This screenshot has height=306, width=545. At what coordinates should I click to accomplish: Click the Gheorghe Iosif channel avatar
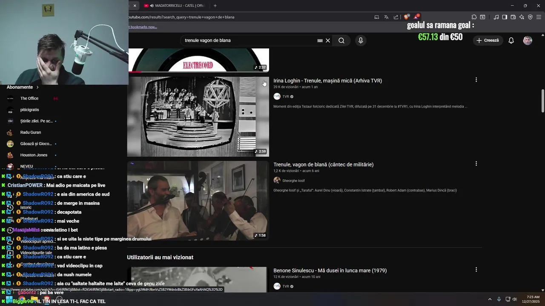click(277, 180)
